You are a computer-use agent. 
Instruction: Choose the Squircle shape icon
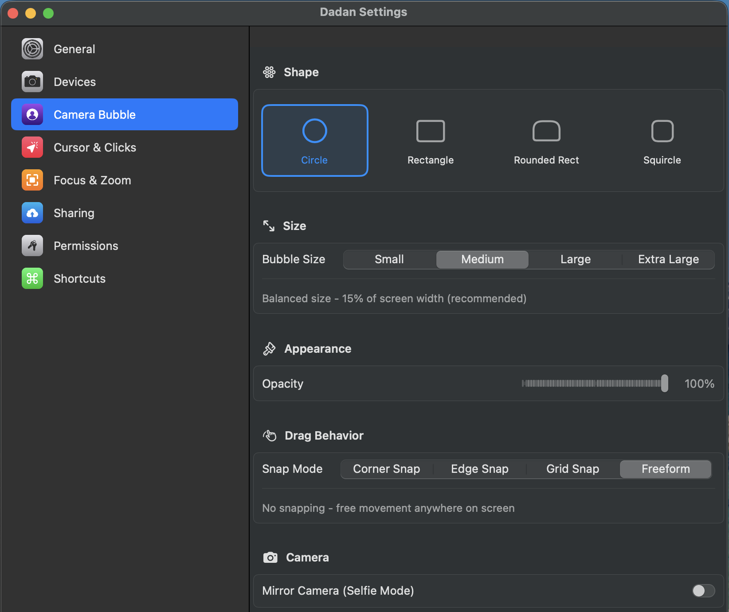point(662,132)
